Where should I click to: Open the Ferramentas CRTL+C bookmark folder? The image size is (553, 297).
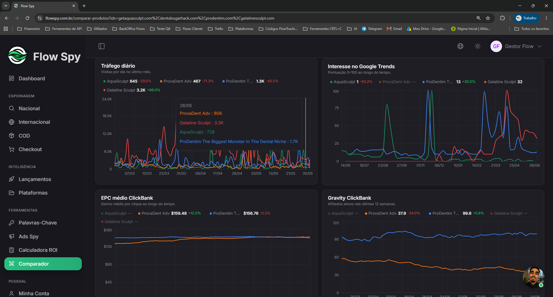pyautogui.click(x=322, y=29)
